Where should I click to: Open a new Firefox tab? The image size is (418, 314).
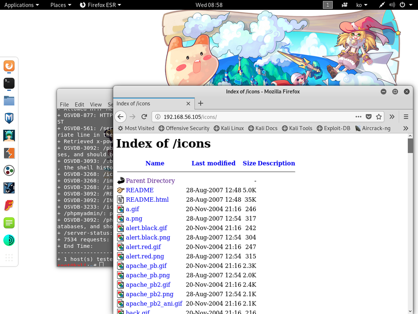point(201,103)
